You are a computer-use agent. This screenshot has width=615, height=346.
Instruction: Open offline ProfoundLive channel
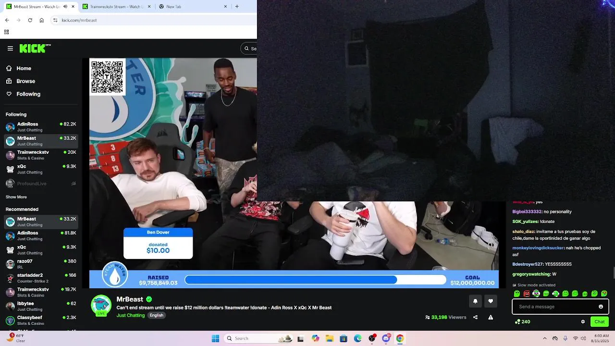tap(41, 184)
